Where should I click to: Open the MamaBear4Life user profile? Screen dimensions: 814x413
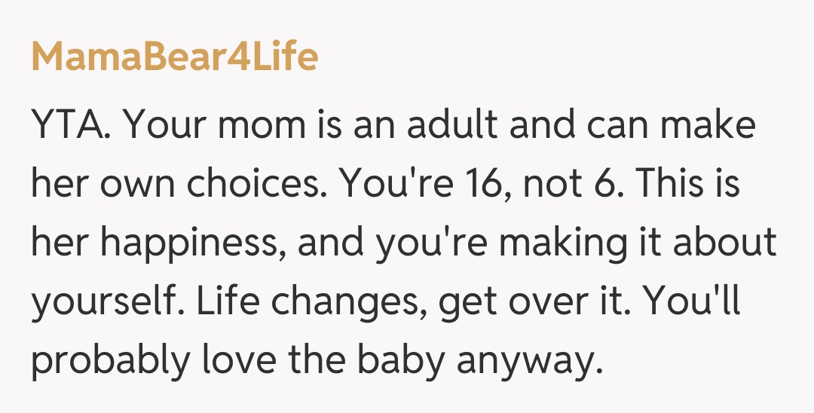174,57
